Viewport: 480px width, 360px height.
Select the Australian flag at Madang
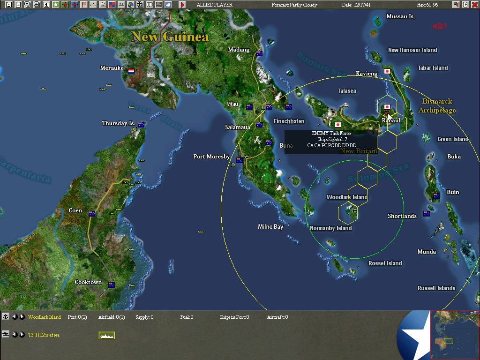point(259,53)
